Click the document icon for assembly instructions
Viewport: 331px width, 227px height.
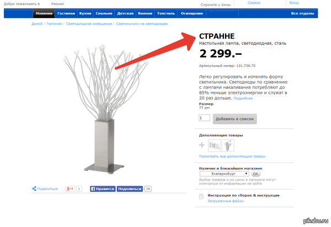point(201,197)
